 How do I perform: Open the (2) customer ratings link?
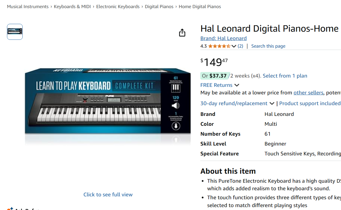pos(240,46)
